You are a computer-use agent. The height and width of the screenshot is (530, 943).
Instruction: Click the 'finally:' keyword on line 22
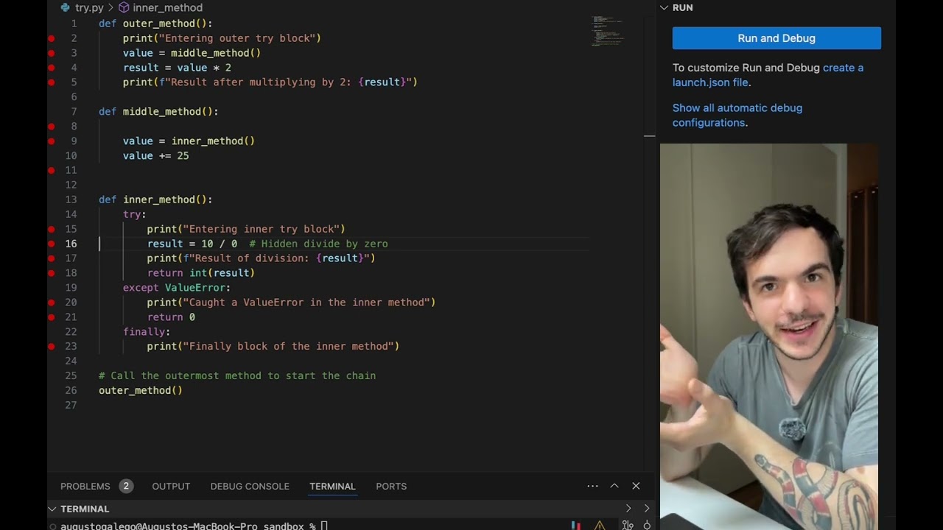147,332
